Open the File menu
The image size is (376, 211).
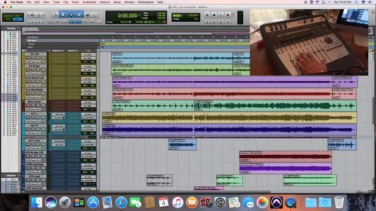coord(29,2)
